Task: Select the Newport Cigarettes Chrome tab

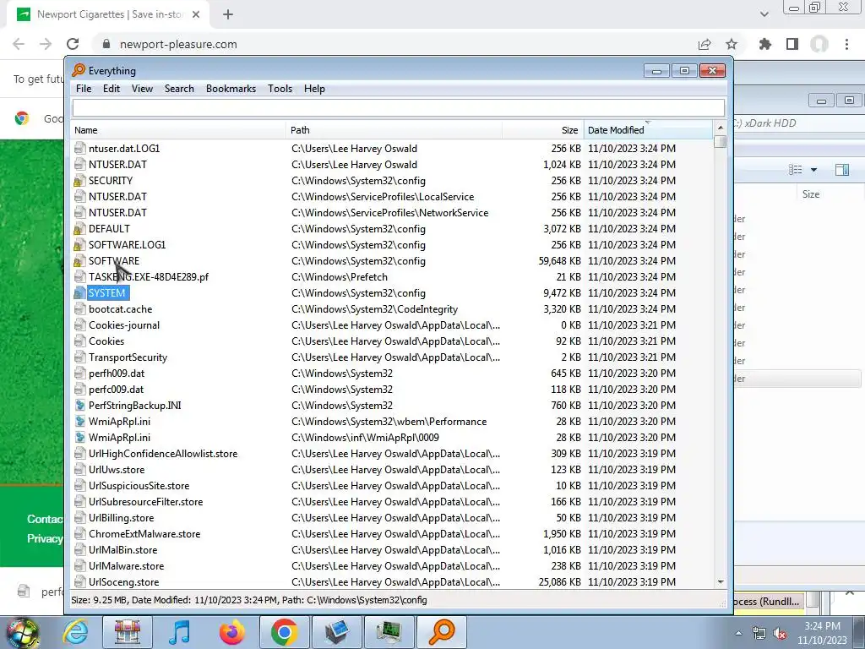Action: (x=108, y=14)
